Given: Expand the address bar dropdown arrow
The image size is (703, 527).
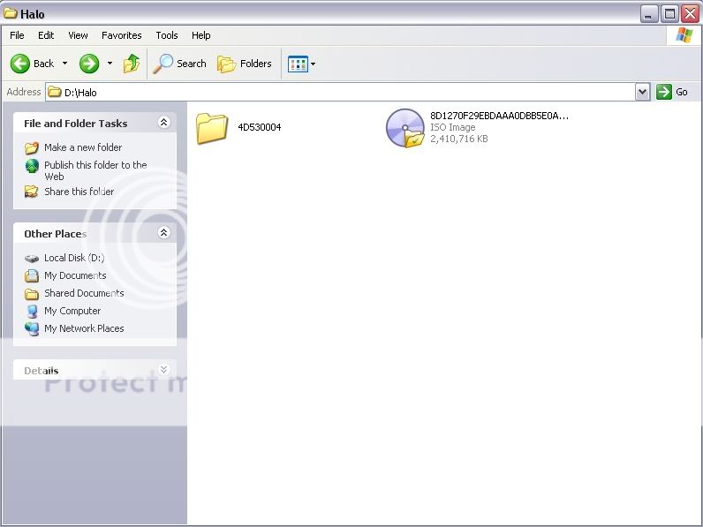Looking at the screenshot, I should pyautogui.click(x=642, y=92).
